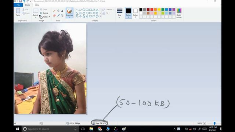
Task: Select the Fill with color bucket tool
Action: point(58,11)
